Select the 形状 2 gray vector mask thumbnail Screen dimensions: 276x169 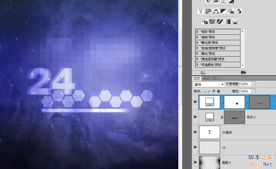pyautogui.click(x=235, y=117)
